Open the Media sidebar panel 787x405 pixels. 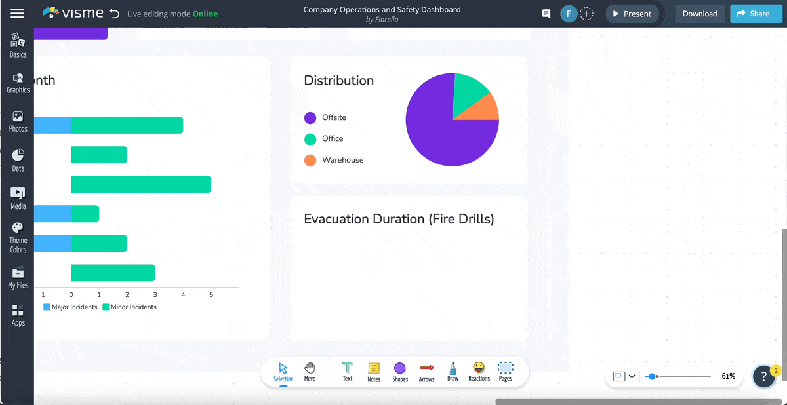(18, 199)
